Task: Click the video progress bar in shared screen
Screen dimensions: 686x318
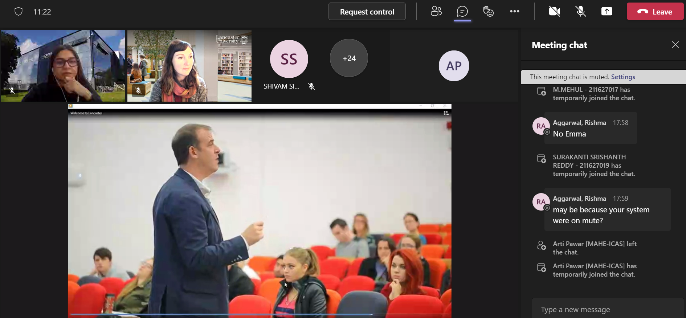Action: (221, 314)
